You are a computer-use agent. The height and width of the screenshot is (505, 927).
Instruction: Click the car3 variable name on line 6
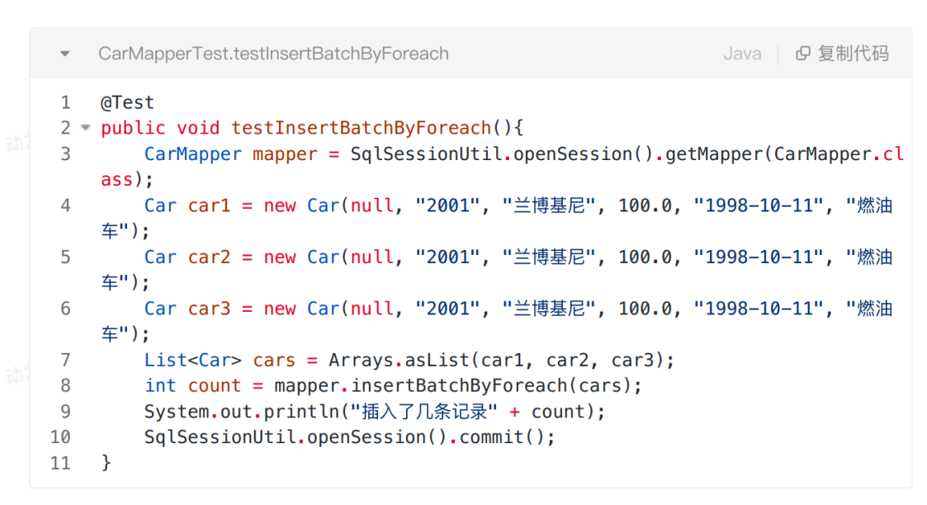click(x=209, y=309)
